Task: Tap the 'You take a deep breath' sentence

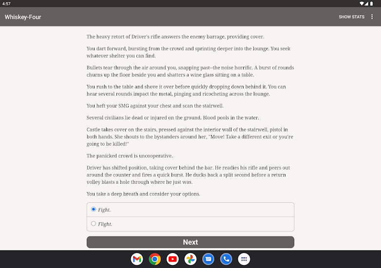Action: pos(143,194)
